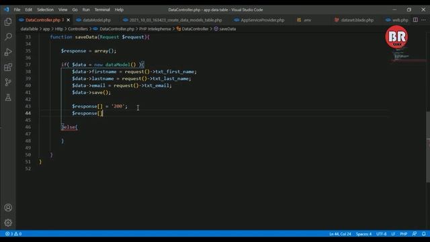The width and height of the screenshot is (430, 242).
Task: Switch to the dataModel.php tab
Action: 96,20
